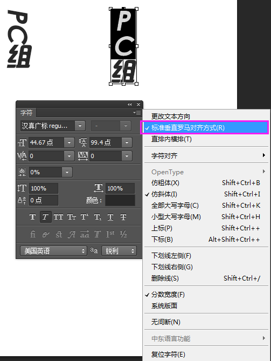Toggle Strikethrough text style button

pos(123,217)
